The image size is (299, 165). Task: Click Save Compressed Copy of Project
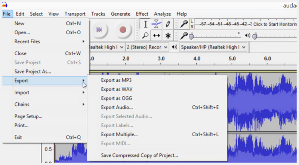click(139, 155)
